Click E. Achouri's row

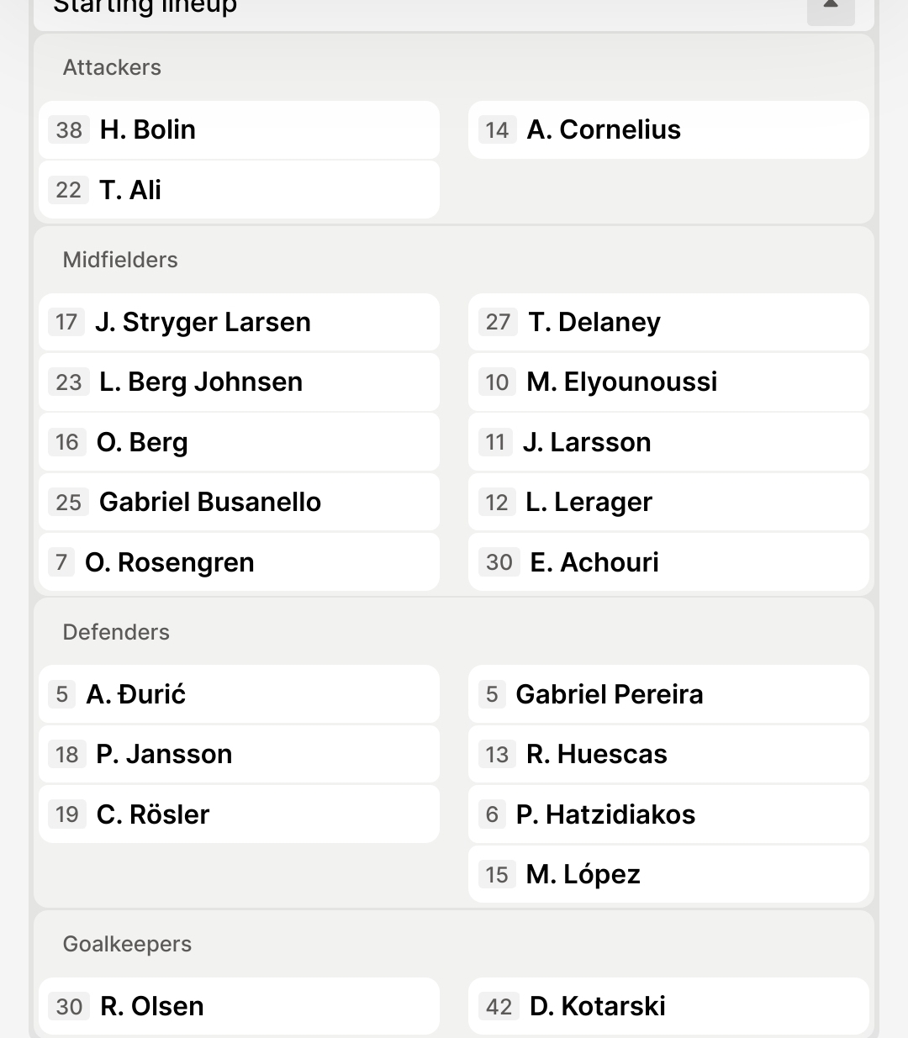[668, 562]
